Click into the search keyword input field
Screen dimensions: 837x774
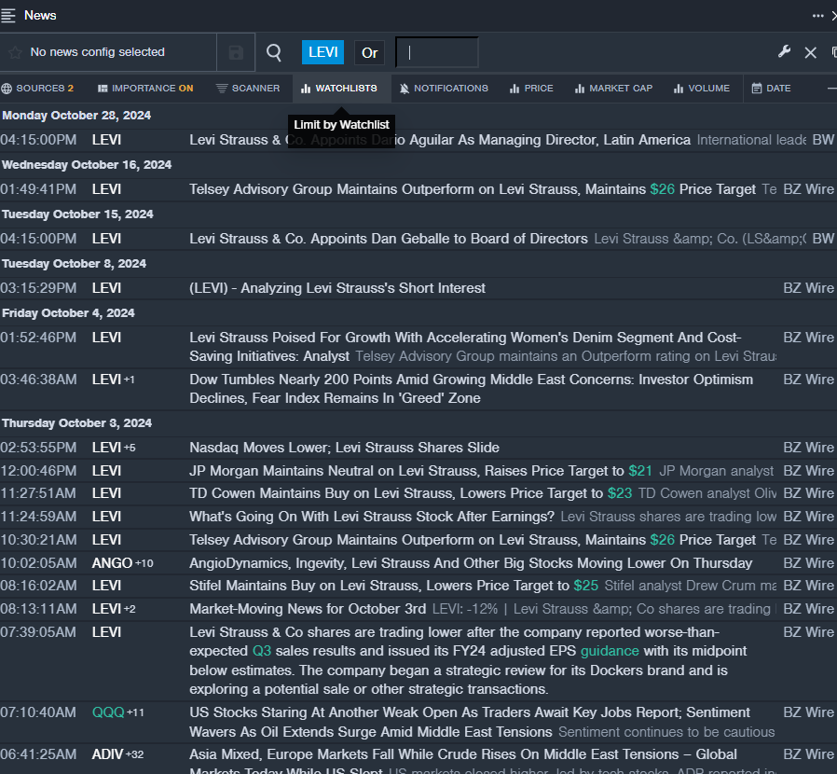(x=437, y=53)
